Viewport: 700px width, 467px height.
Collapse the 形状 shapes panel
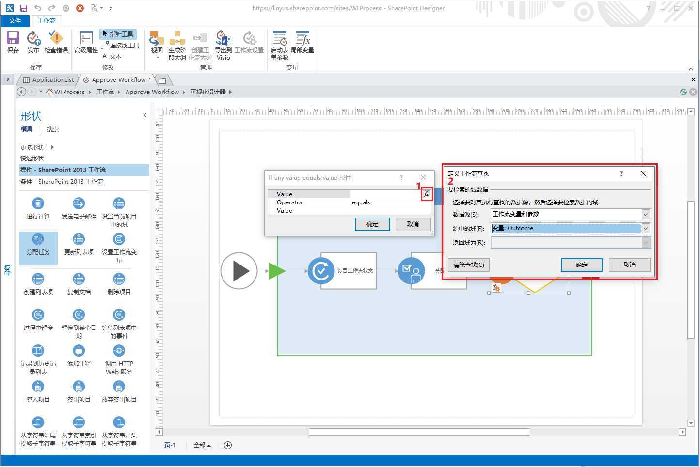click(x=144, y=115)
